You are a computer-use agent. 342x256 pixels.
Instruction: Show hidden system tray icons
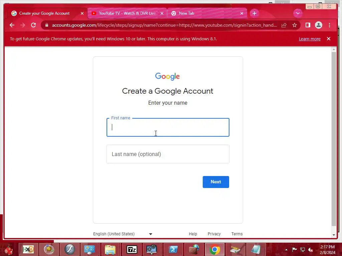coord(286,249)
